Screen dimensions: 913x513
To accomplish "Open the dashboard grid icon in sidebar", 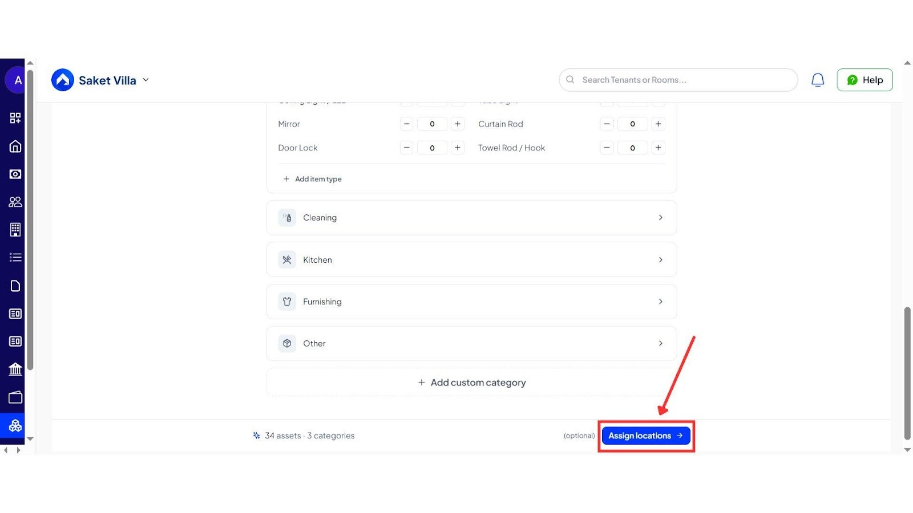I will coord(15,118).
